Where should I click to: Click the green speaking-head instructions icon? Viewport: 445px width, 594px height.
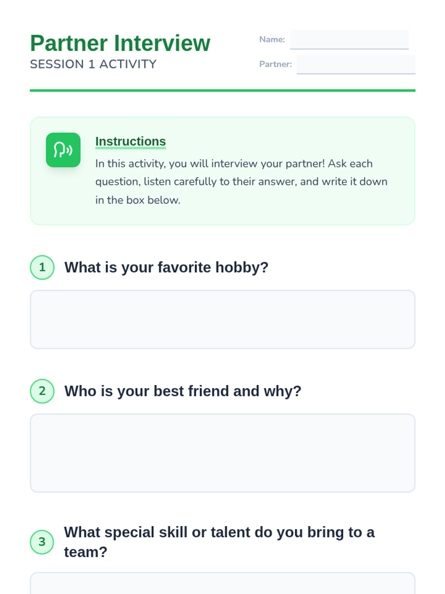click(x=63, y=150)
